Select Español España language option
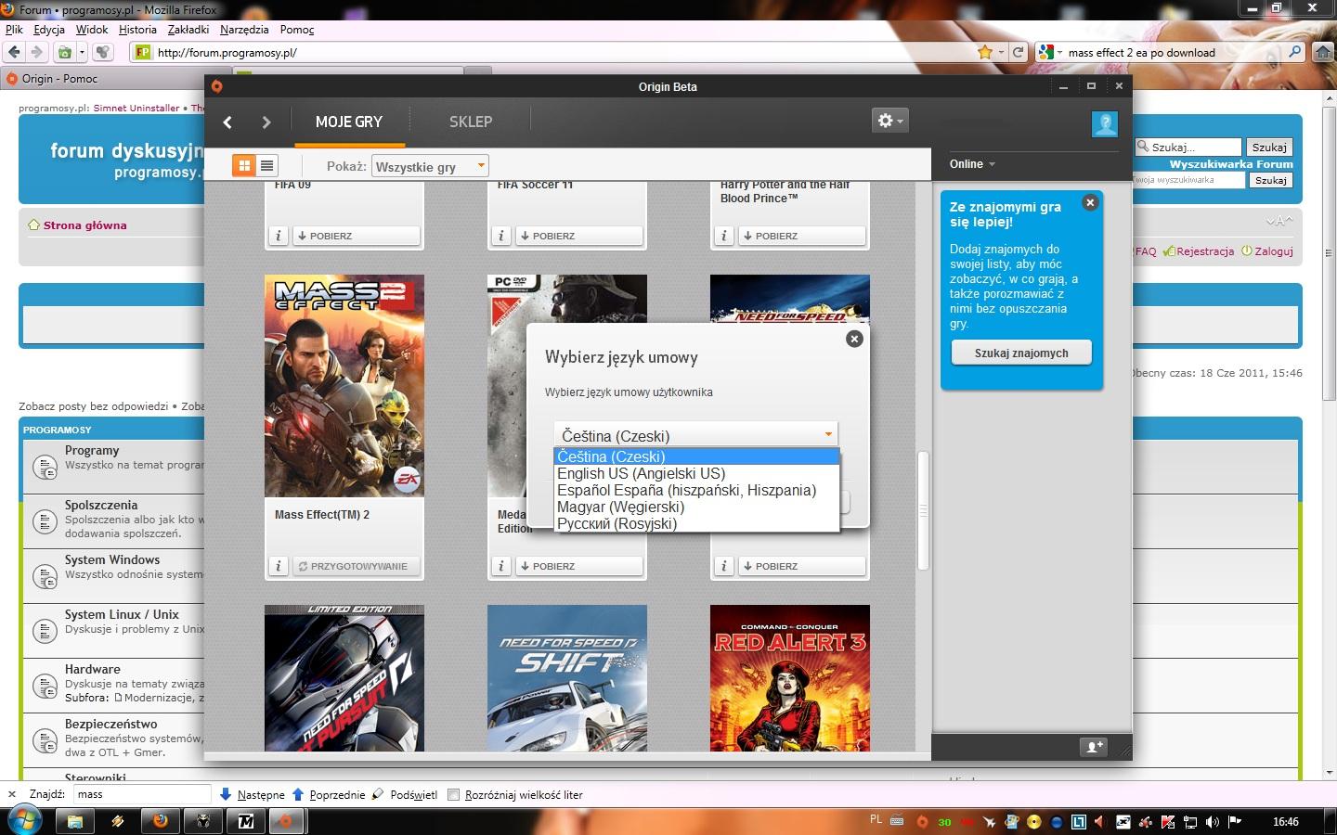Viewport: 1337px width, 835px height. (x=696, y=490)
